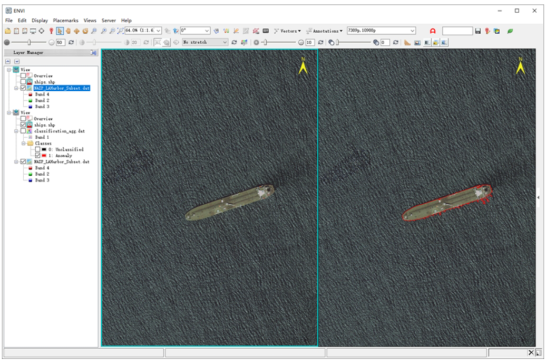Uncheck highlighted NAIP_LAHarbor_Subset.dat layer checkbox
Screen dimensions: 546x363
tap(23, 88)
